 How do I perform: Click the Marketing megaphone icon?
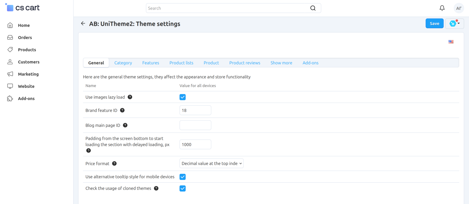pos(10,74)
